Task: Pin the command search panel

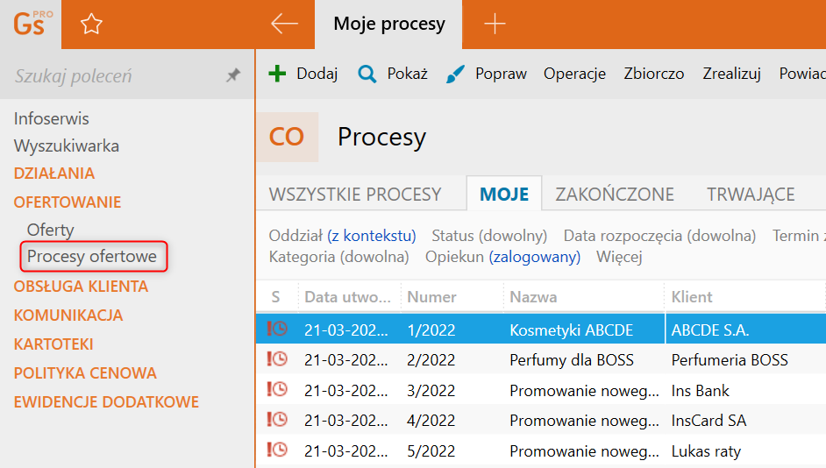Action: (233, 76)
